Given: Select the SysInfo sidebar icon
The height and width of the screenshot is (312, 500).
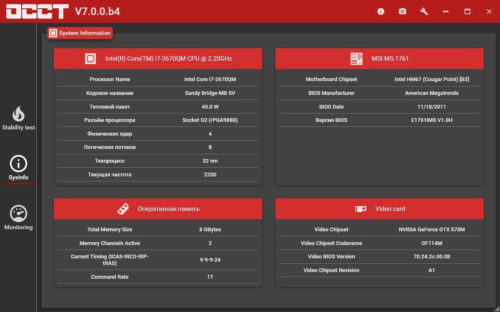Looking at the screenshot, I should click(18, 163).
